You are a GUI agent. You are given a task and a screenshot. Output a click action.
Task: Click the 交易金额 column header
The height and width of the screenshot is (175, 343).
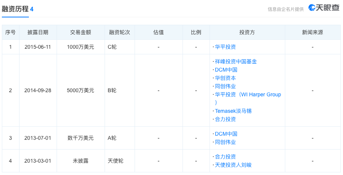(x=81, y=32)
